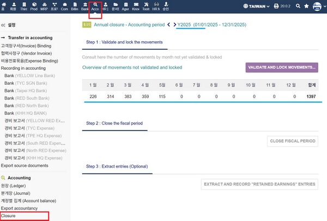Open the Bank module icon
Screen dimensions: 327x221
[x=85, y=7]
